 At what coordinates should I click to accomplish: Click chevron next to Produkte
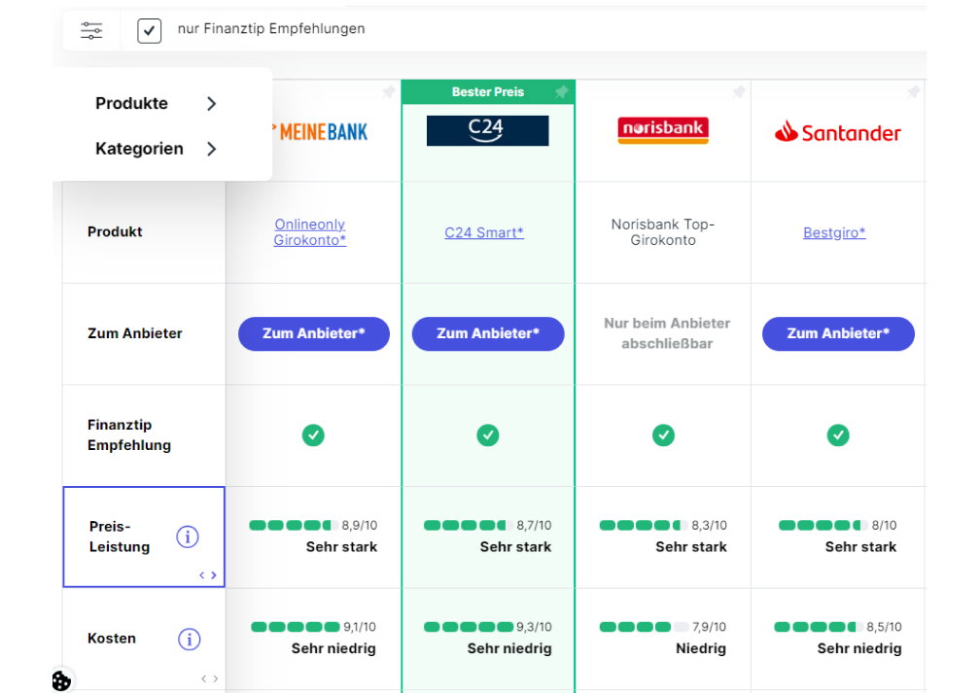click(212, 104)
